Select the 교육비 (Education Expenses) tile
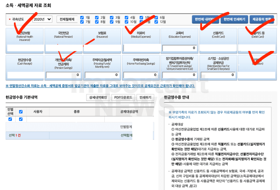Image resolution: width=280 pixels, height=190 pixels. (179, 41)
